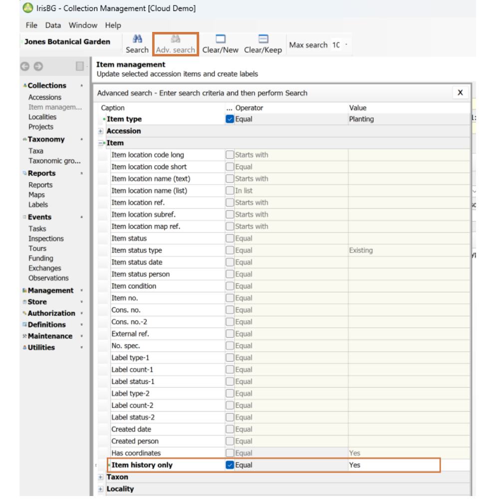Click the Clear/New toolbar icon
499x499 pixels.
click(220, 39)
